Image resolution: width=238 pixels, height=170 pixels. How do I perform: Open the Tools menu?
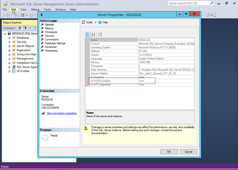coord(48,9)
